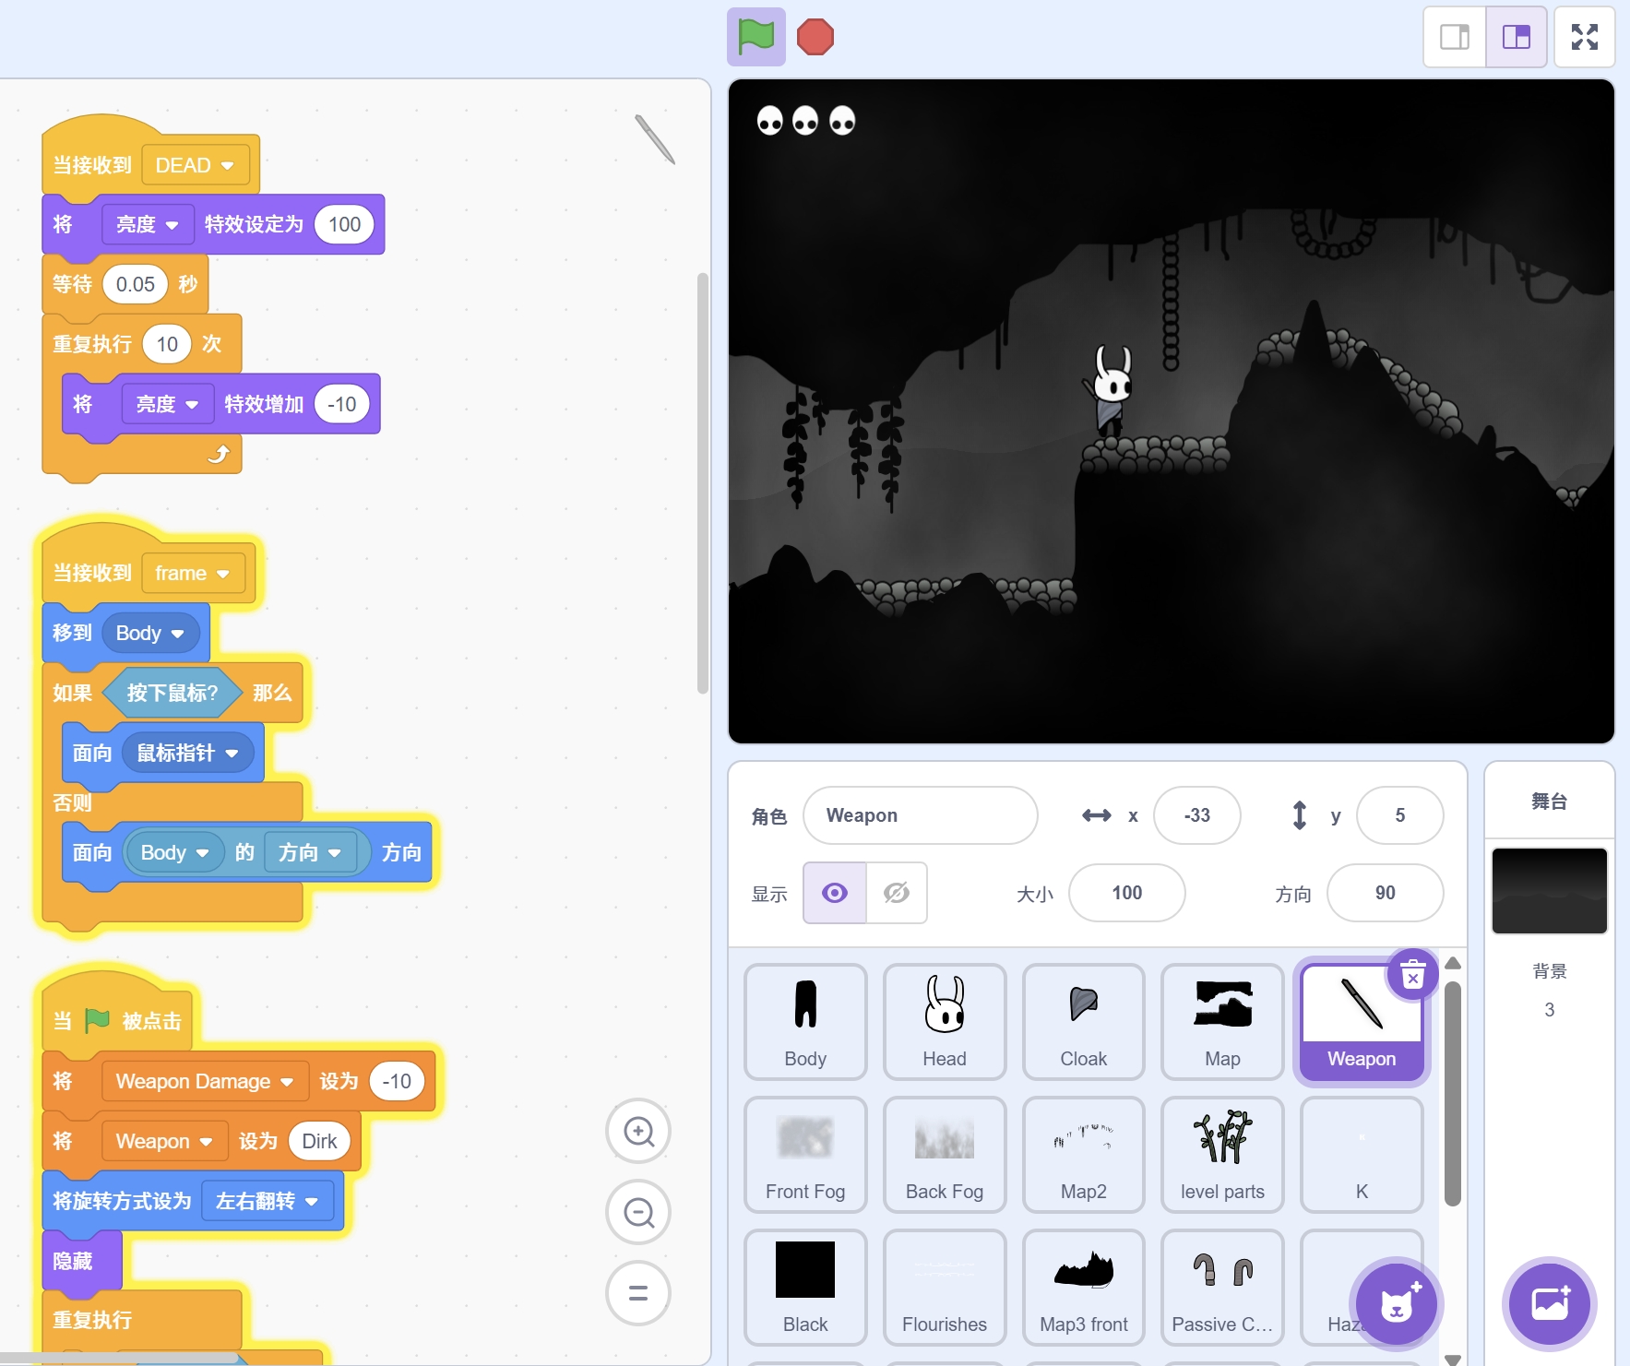Click the mouse-down sensing block
Viewport: 1630px width, 1366px height.
click(173, 693)
